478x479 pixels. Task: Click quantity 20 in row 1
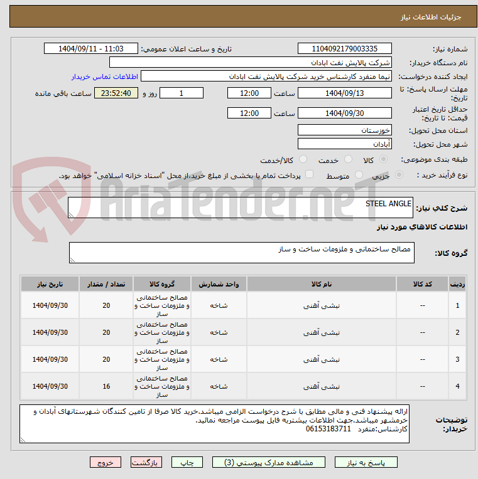[x=106, y=305]
